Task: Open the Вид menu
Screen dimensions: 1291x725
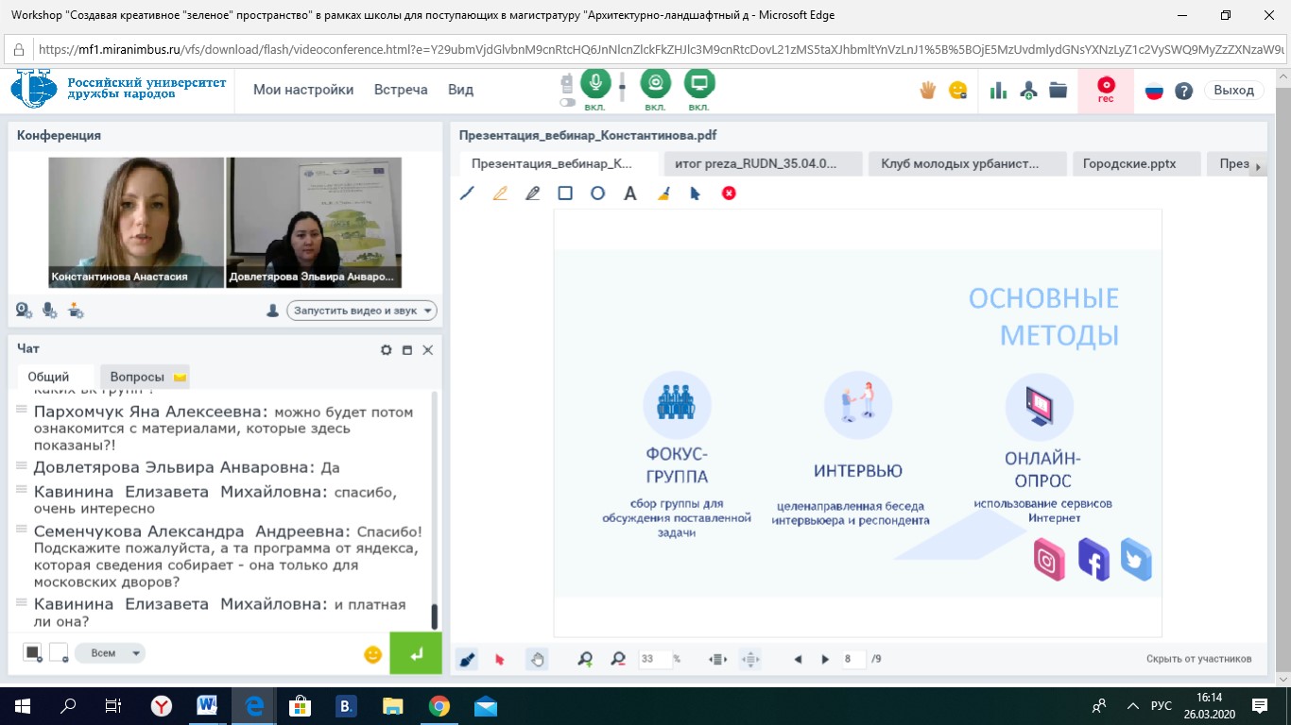Action: click(x=460, y=90)
